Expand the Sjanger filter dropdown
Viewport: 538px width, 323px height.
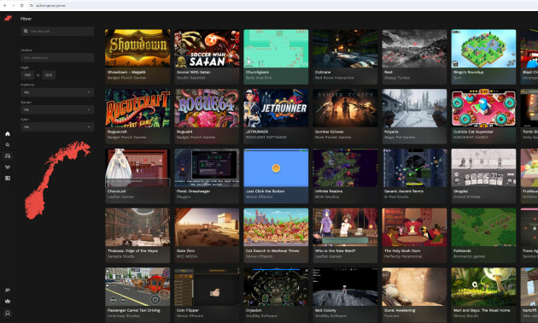point(57,109)
